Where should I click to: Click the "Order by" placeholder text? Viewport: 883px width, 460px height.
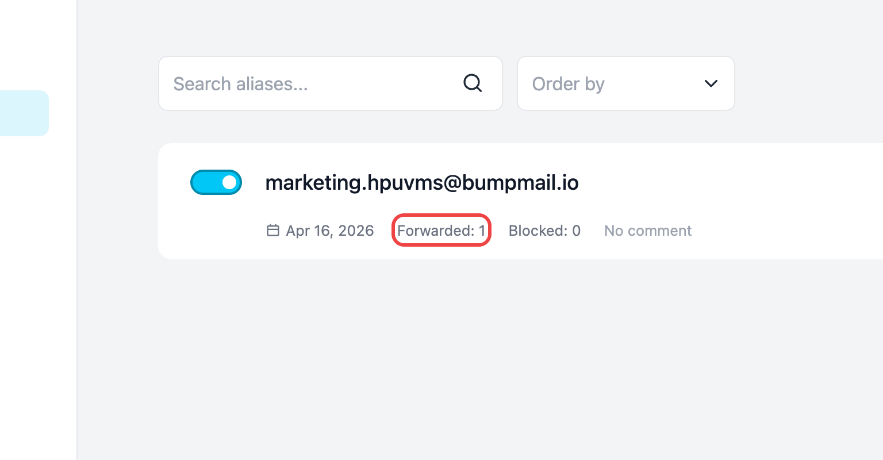point(568,84)
